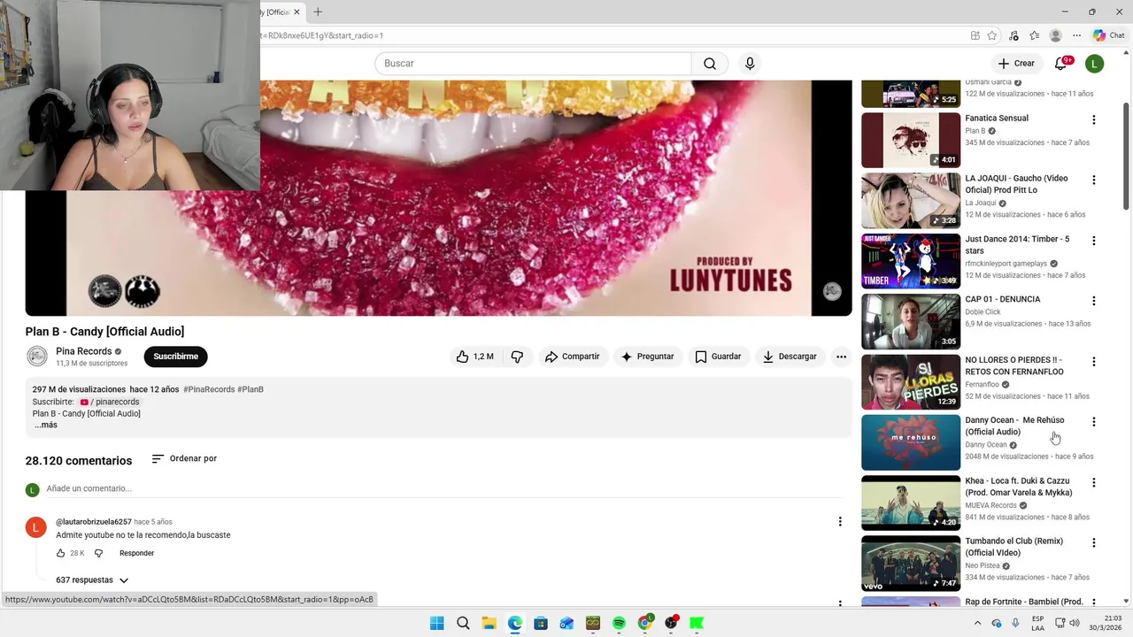The height and width of the screenshot is (637, 1133).
Task: Open the green L account avatar menu
Action: [1095, 63]
